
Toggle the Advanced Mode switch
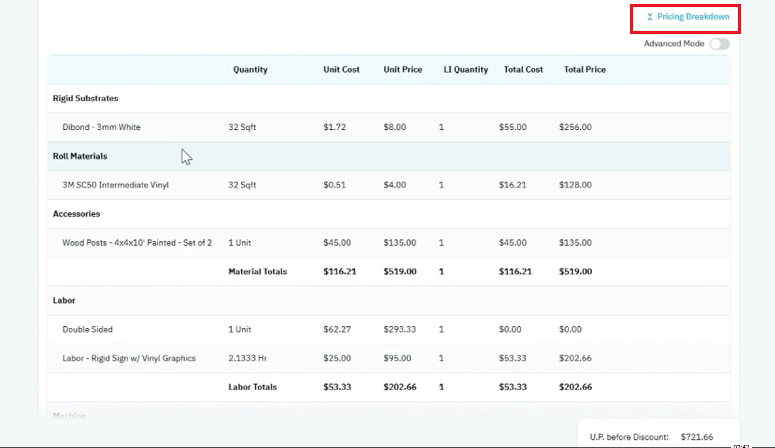click(720, 44)
